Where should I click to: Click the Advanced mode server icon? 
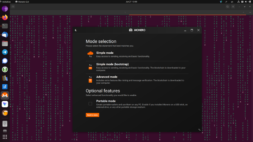(90, 80)
